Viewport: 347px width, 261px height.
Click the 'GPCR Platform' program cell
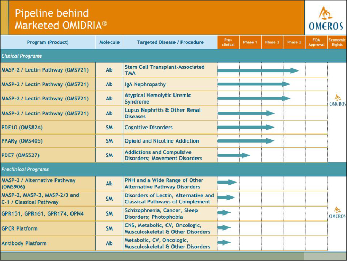tap(48, 228)
